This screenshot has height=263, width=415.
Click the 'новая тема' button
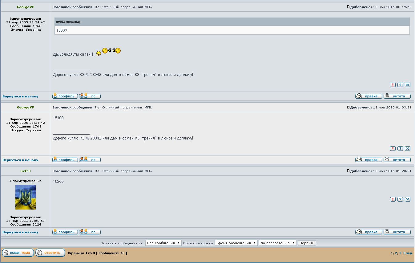click(18, 253)
